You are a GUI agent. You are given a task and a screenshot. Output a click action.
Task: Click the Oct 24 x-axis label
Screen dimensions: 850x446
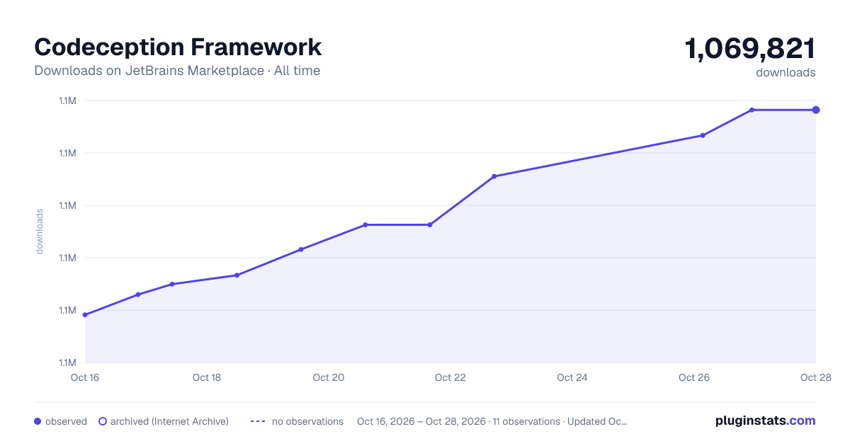pos(572,377)
